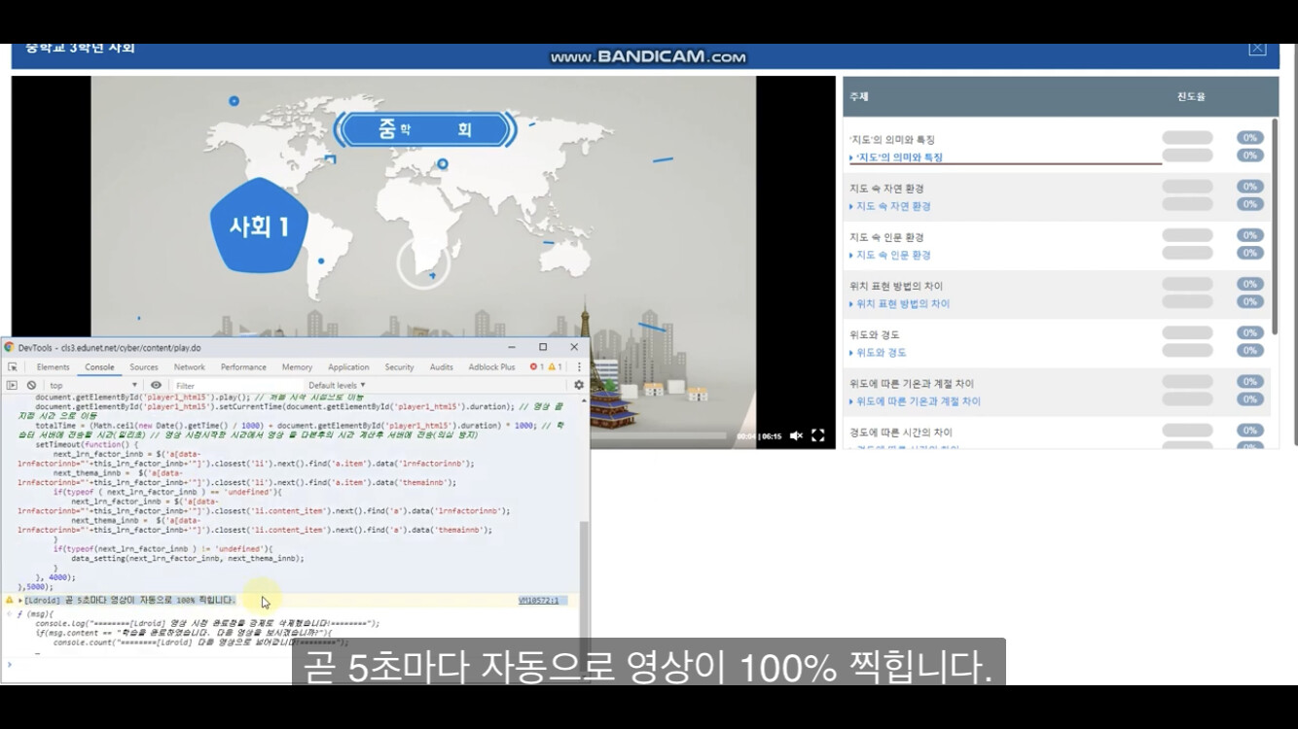Open the 지도 속 자연 환경 lesson link
The image size is (1298, 729).
pyautogui.click(x=892, y=206)
